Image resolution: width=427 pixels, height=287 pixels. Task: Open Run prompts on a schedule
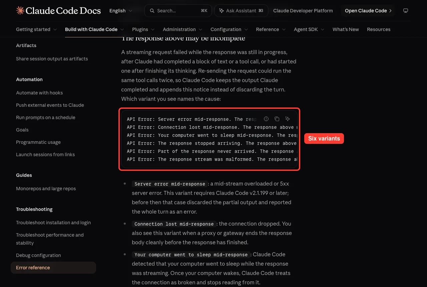click(x=46, y=117)
